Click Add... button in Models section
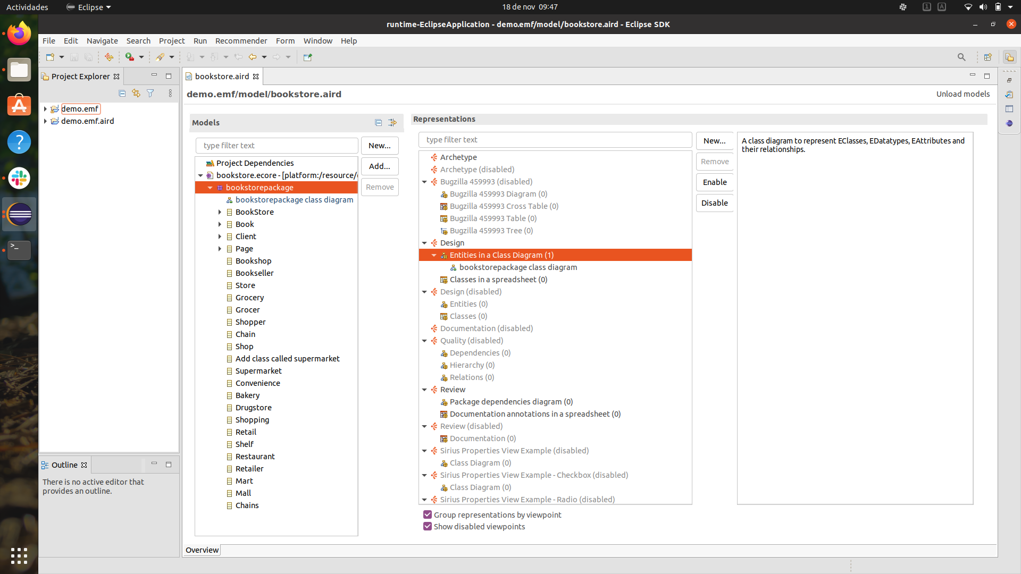The width and height of the screenshot is (1021, 574). coord(380,166)
